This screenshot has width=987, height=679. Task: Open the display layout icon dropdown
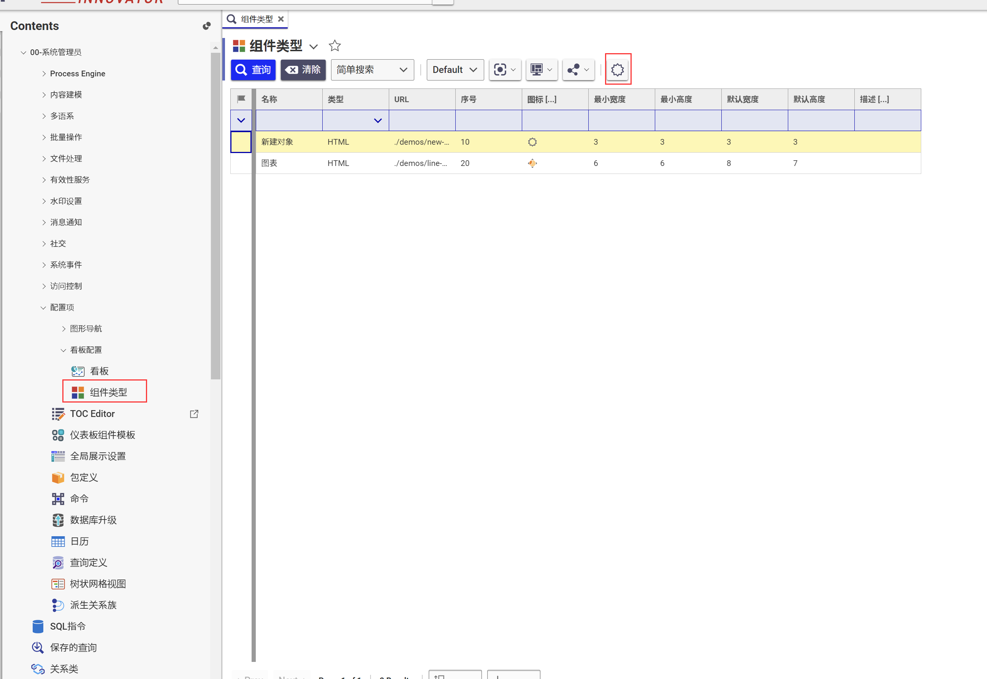point(541,70)
